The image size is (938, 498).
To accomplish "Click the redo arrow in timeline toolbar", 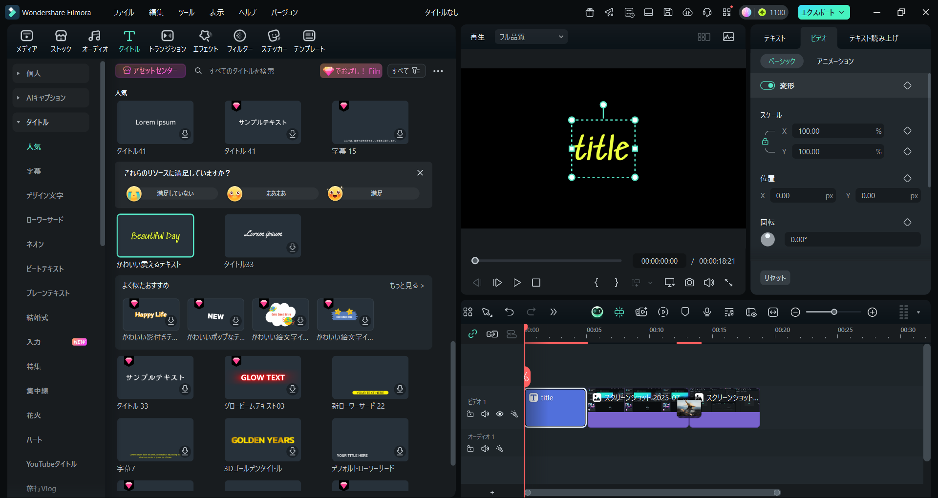I will pyautogui.click(x=531, y=312).
